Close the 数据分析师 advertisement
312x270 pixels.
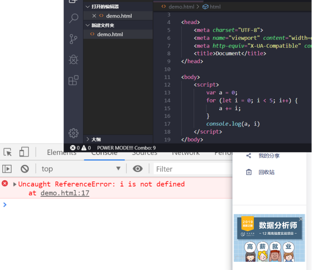pyautogui.click(x=301, y=219)
